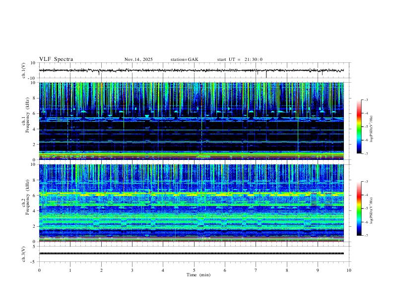This screenshot has width=393, height=303.
Task: Click the "7" tick on the time axis
Action: click(256, 270)
